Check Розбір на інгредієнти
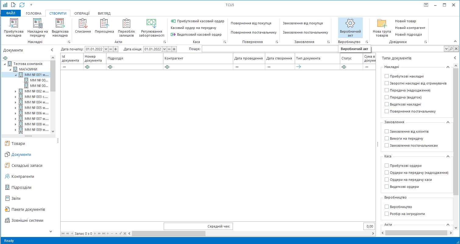Viewport: 460px width, 244px height. [x=387, y=214]
